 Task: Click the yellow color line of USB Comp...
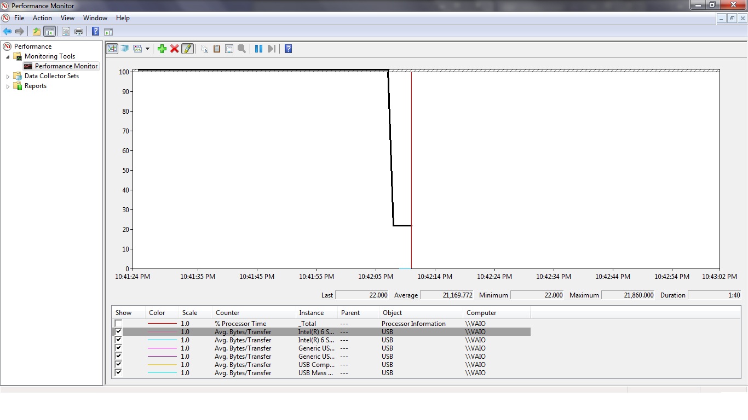pyautogui.click(x=162, y=365)
